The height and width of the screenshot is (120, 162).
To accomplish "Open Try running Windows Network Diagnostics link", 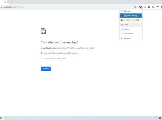I will [60, 53].
